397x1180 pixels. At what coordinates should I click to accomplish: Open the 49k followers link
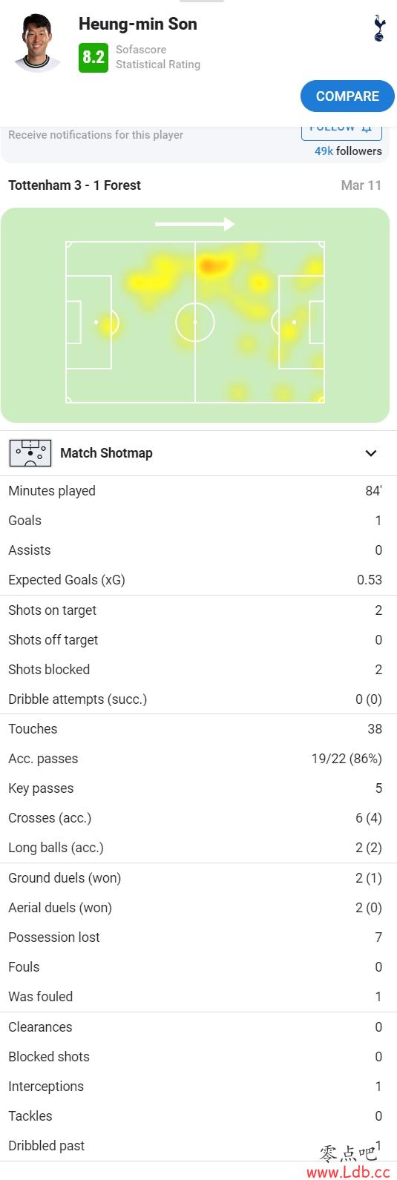348,151
